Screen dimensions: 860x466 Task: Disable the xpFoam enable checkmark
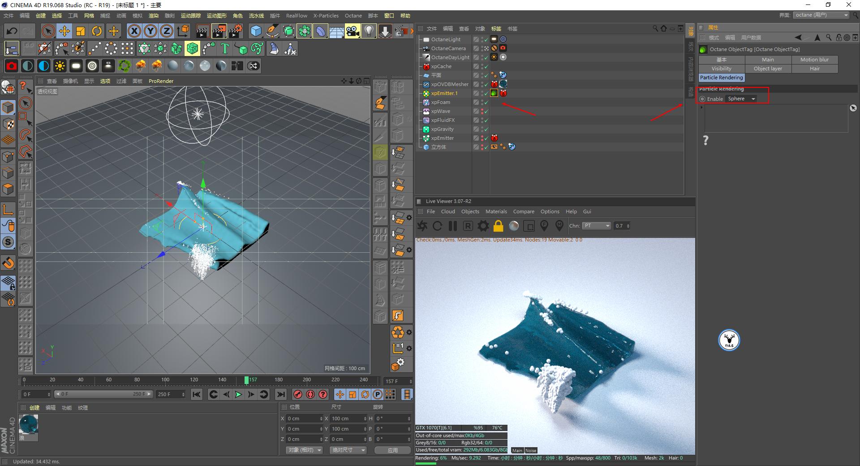pos(486,102)
